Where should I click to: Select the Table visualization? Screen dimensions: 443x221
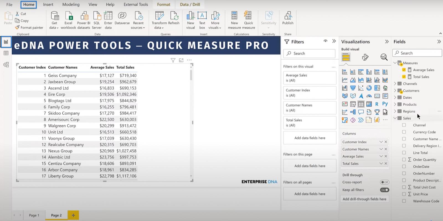click(x=361, y=104)
